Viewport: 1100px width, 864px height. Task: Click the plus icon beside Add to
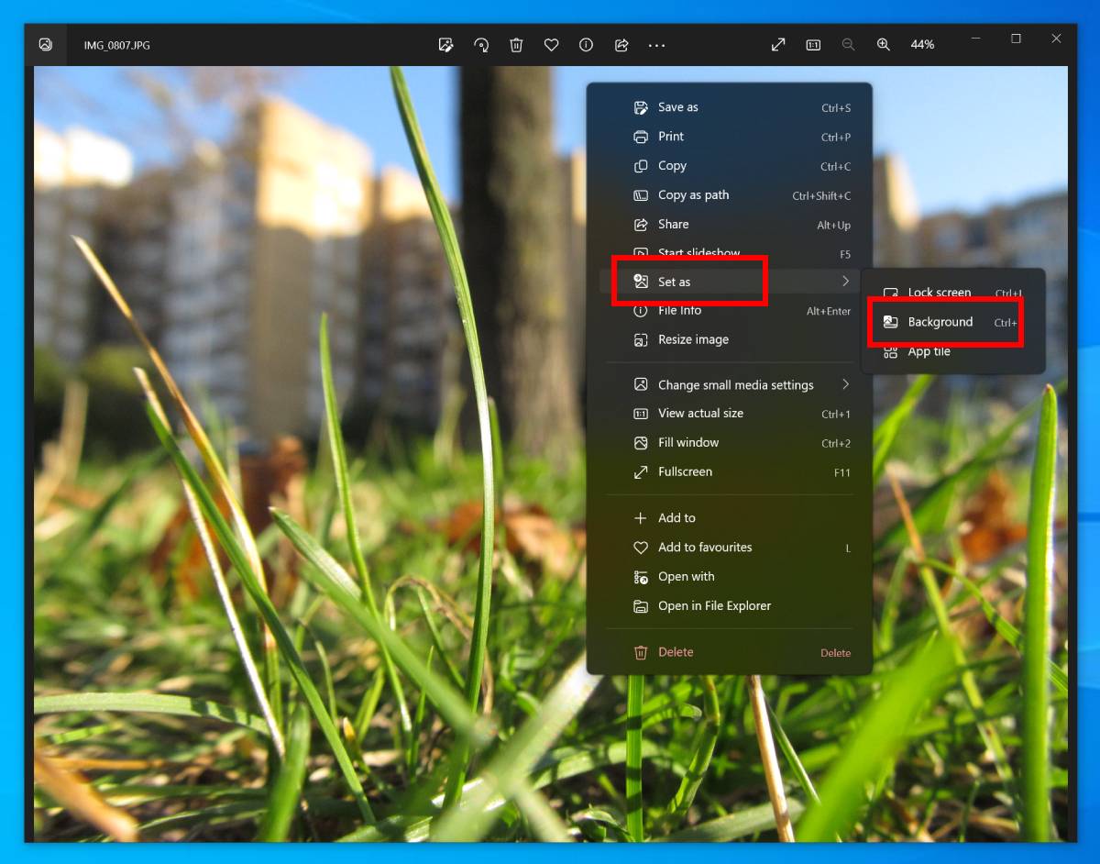[x=641, y=518]
